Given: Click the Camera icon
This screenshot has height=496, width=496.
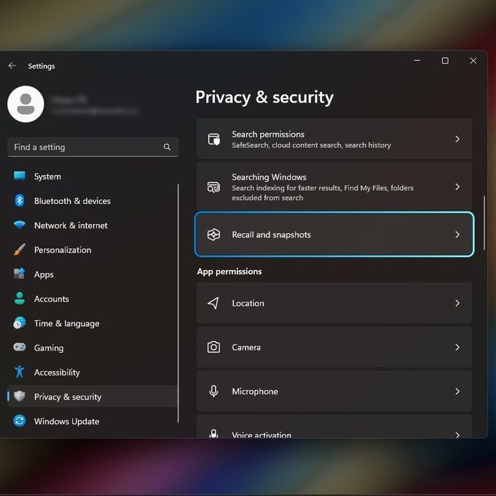Looking at the screenshot, I should (214, 347).
